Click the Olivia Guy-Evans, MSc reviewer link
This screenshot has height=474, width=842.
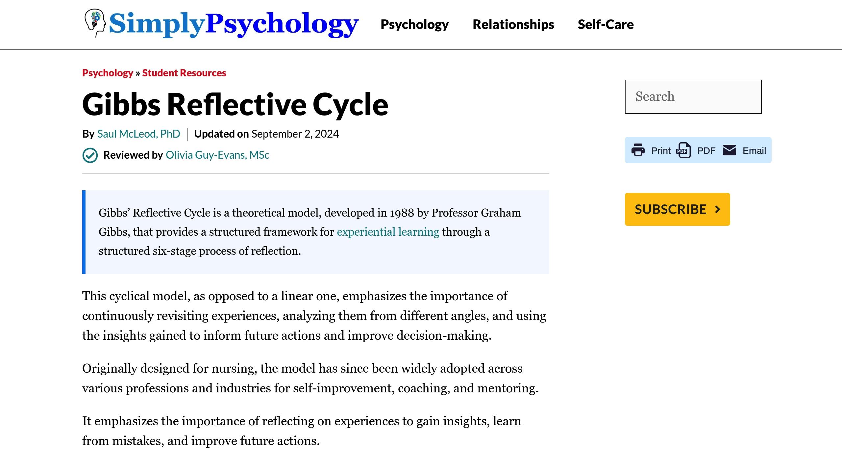(217, 155)
